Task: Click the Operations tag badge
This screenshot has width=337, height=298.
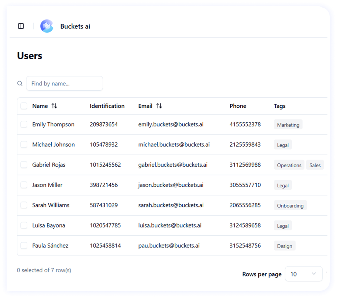Action: point(289,165)
